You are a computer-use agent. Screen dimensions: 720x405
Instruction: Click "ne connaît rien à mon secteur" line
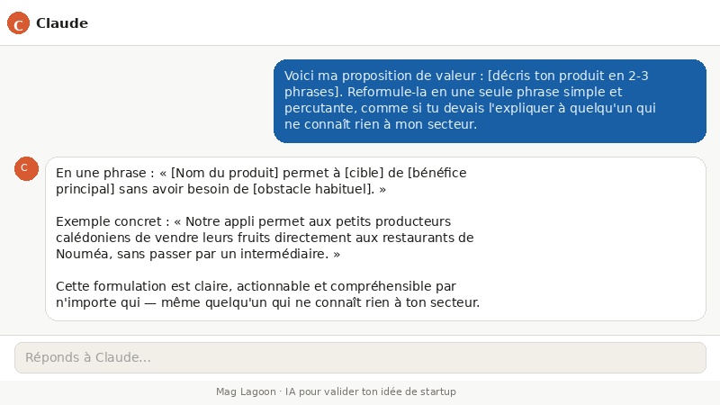(380, 124)
